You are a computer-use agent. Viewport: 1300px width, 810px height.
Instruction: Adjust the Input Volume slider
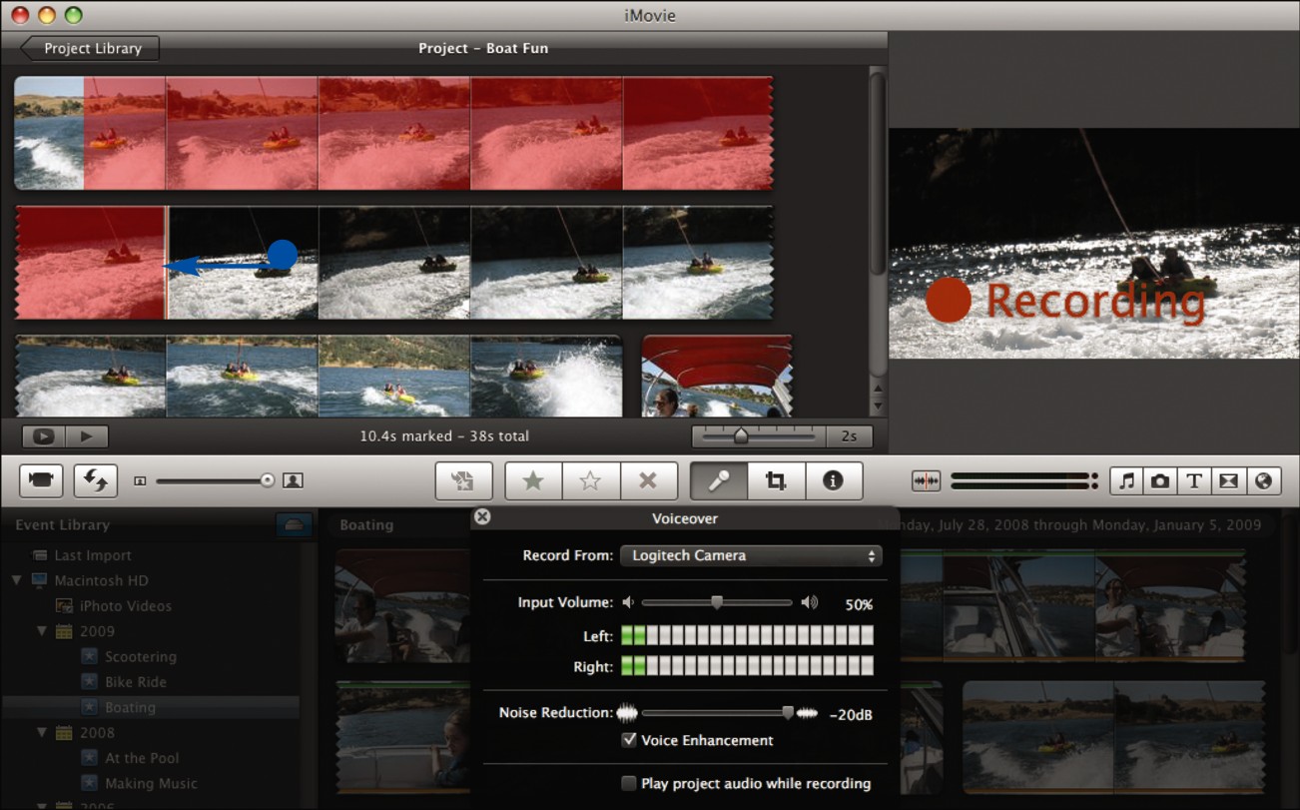point(716,602)
